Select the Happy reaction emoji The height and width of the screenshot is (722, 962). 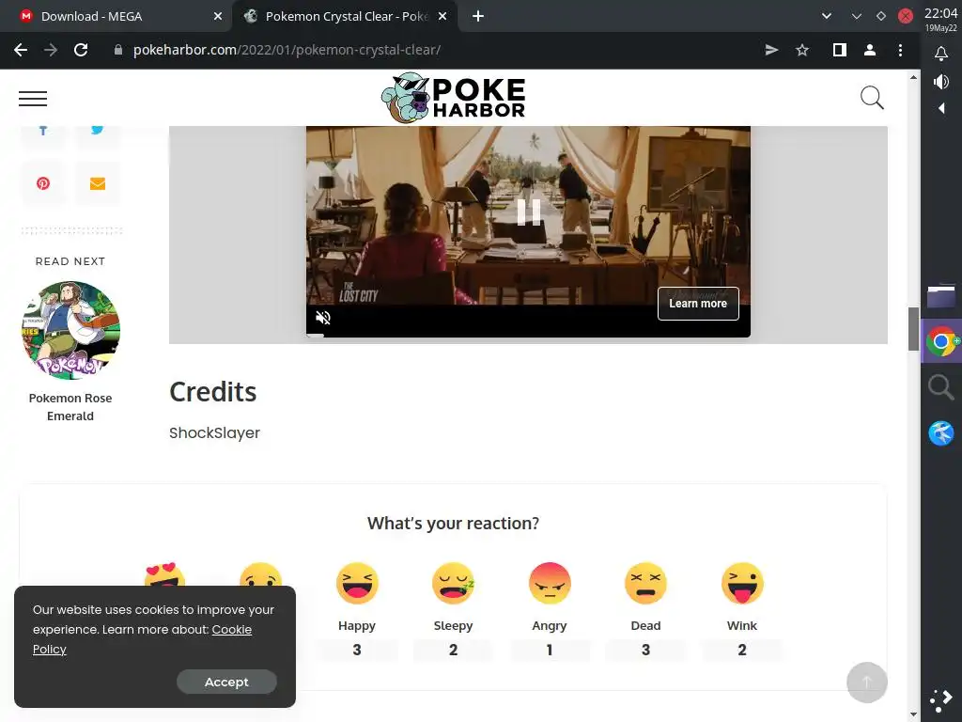point(357,583)
